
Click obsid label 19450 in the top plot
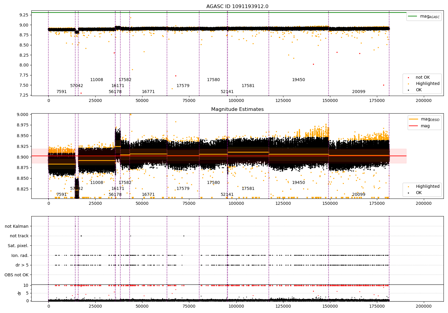(299, 80)
